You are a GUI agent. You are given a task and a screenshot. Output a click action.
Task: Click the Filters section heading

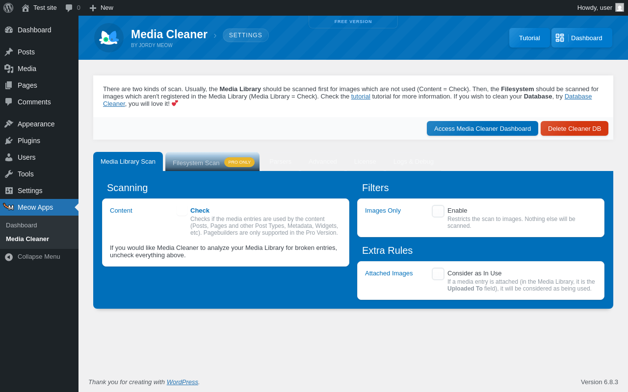pos(375,188)
